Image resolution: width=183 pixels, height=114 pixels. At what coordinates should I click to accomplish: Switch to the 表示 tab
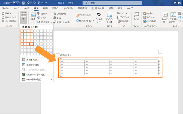point(120,9)
